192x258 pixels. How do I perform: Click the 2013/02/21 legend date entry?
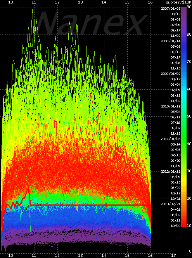[x=171, y=204]
